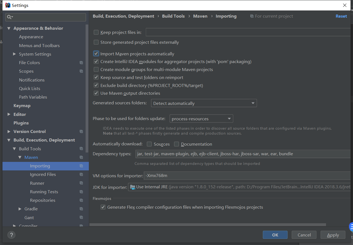Viewport: 353px width, 245px height.
Task: Toggle Import Maven projects automatically
Action: tap(96, 54)
